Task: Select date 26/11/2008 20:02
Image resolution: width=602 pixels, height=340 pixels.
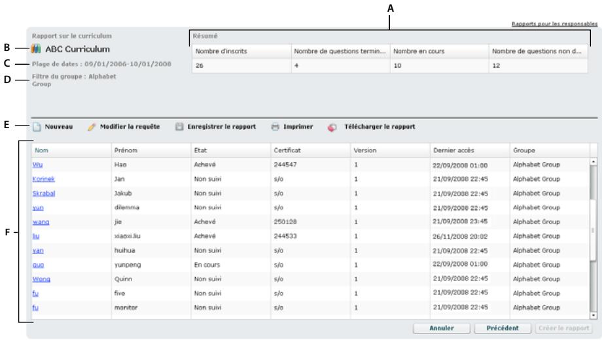Action: coord(460,237)
